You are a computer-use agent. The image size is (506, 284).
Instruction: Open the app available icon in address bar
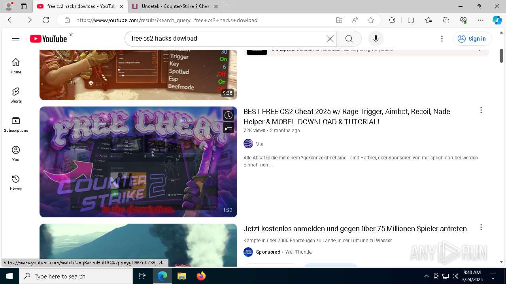339,20
